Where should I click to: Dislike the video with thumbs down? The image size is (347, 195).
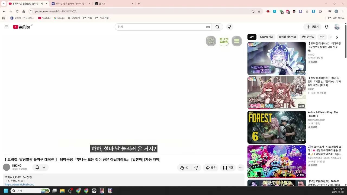coord(196,168)
